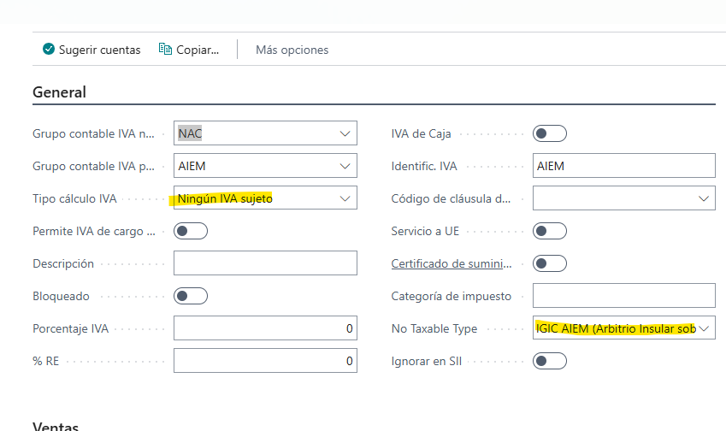This screenshot has width=726, height=431.
Task: Select the Identific. IVA field
Action: 623,166
